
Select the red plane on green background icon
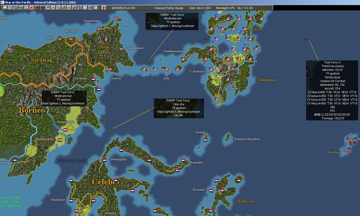(37, 8)
